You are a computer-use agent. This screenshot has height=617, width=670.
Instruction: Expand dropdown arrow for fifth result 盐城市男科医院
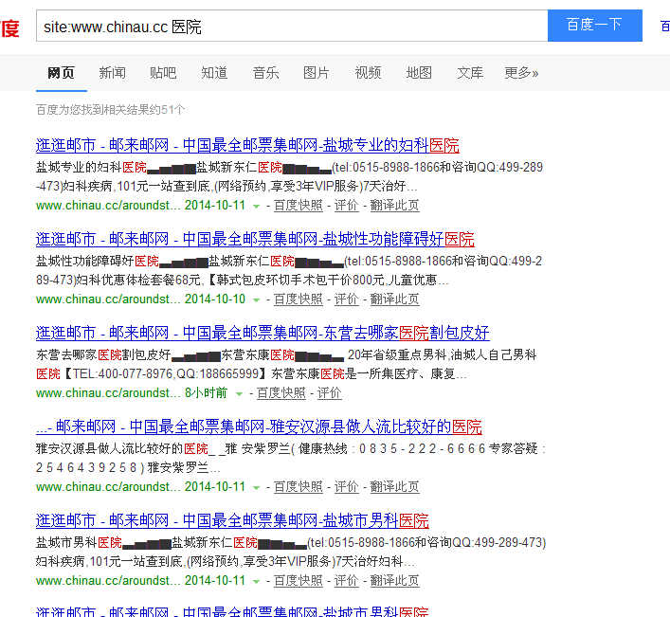point(257,582)
